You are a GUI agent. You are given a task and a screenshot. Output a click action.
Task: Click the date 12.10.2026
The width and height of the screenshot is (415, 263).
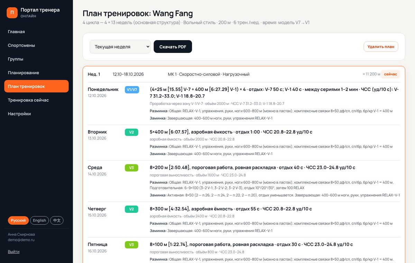(x=97, y=96)
